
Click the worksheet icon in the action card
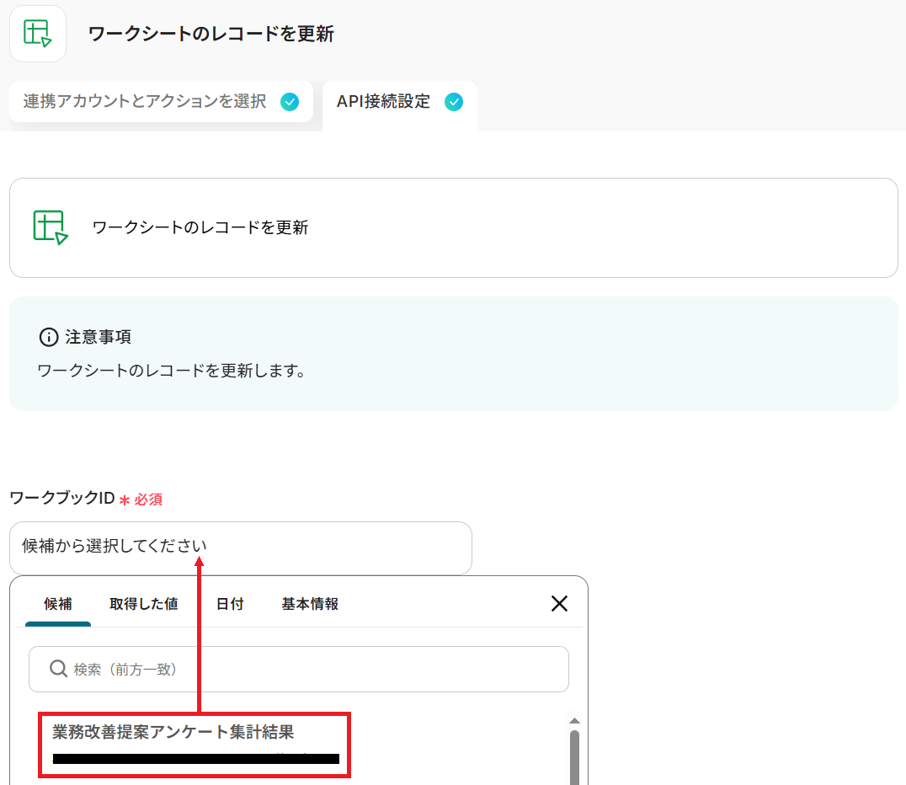click(51, 227)
